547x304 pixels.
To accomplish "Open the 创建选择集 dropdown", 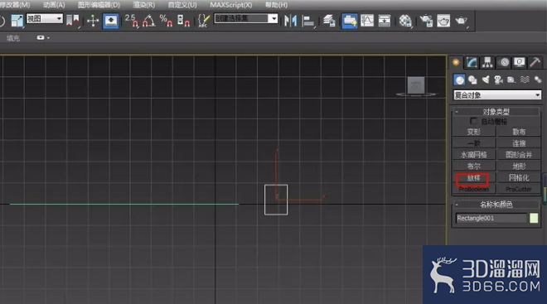I will (246, 18).
